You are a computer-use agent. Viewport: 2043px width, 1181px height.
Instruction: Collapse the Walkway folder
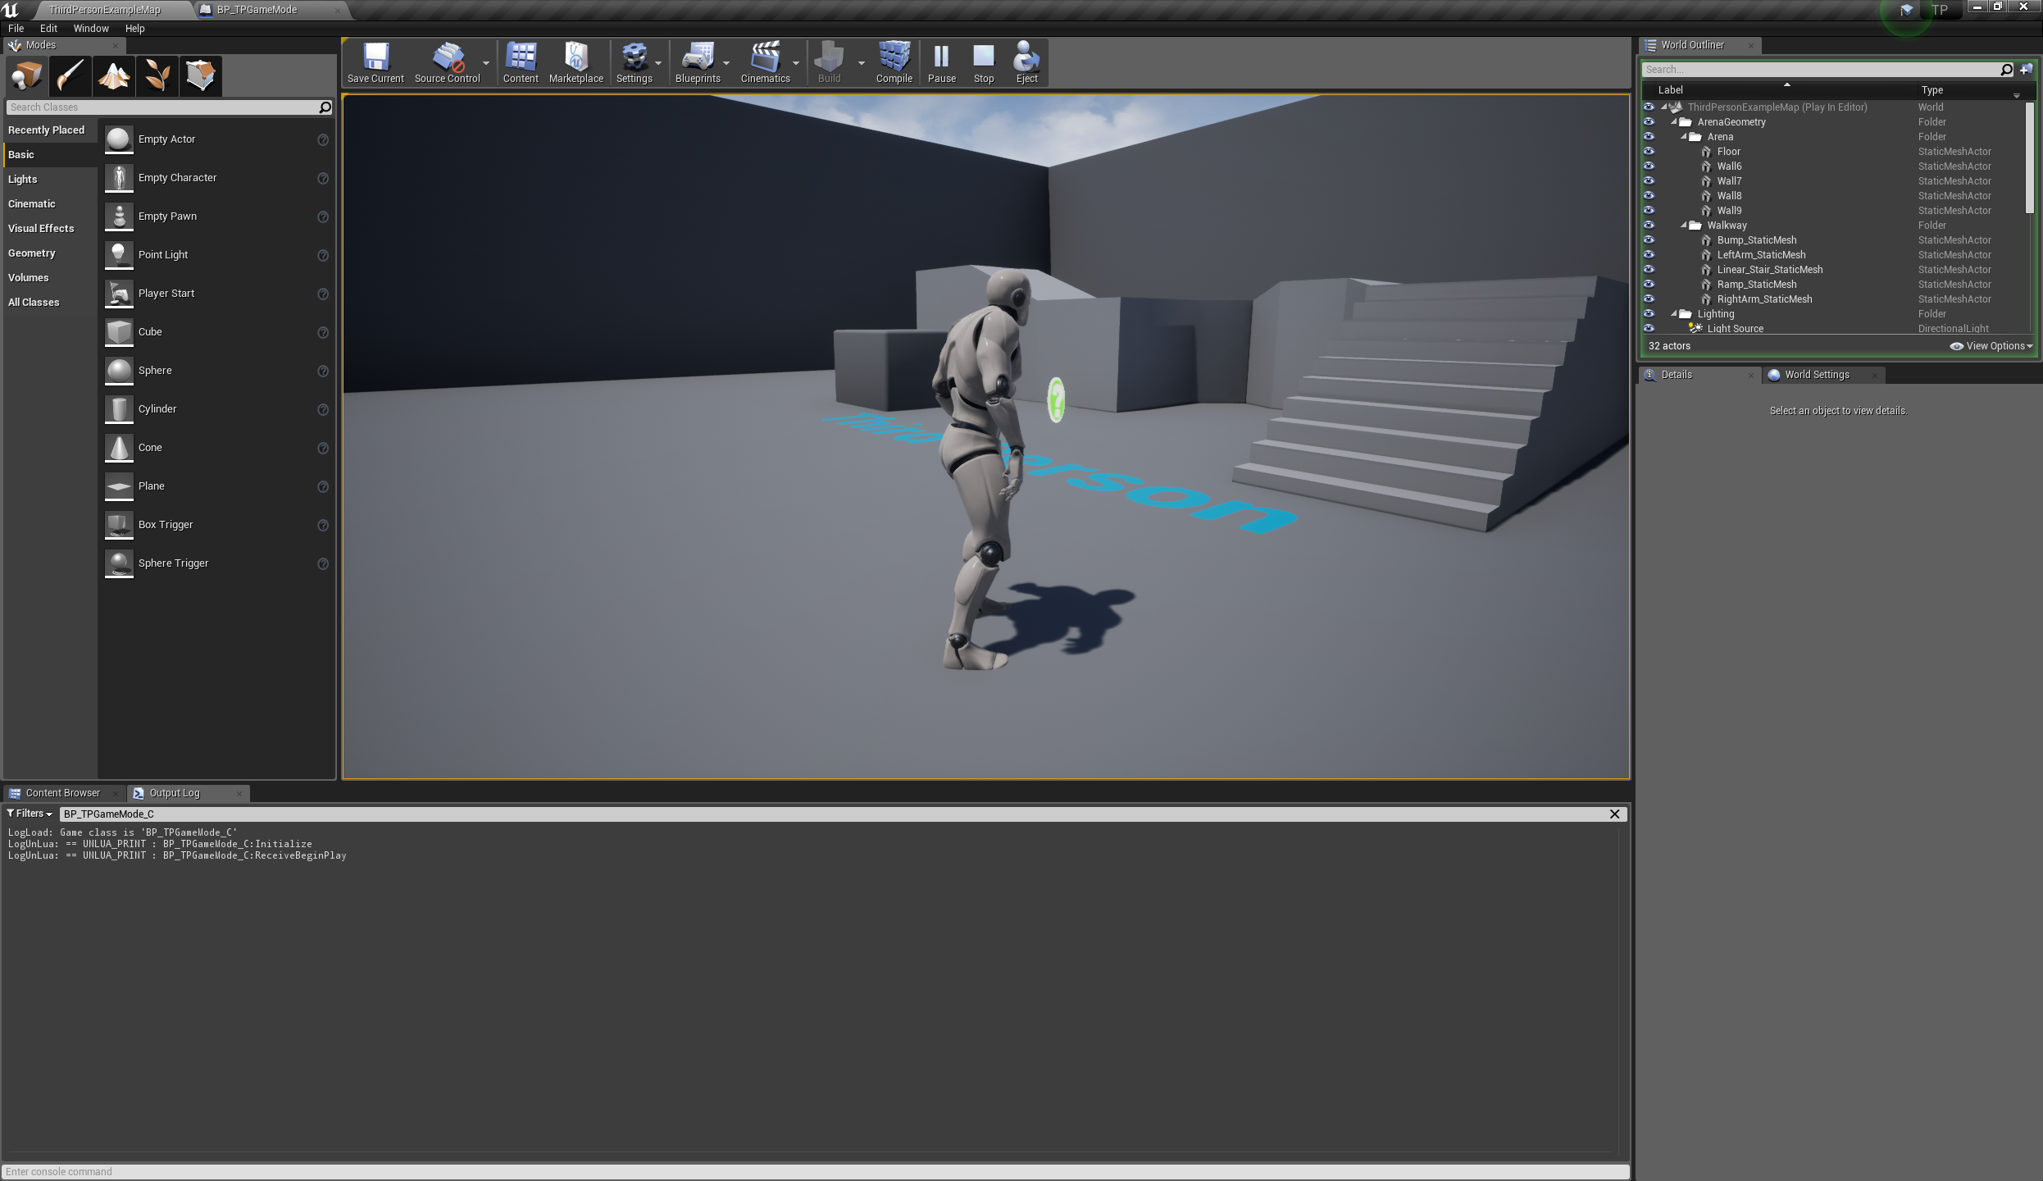tap(1684, 226)
